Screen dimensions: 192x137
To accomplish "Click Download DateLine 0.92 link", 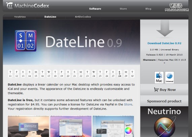I will [x=164, y=43].
